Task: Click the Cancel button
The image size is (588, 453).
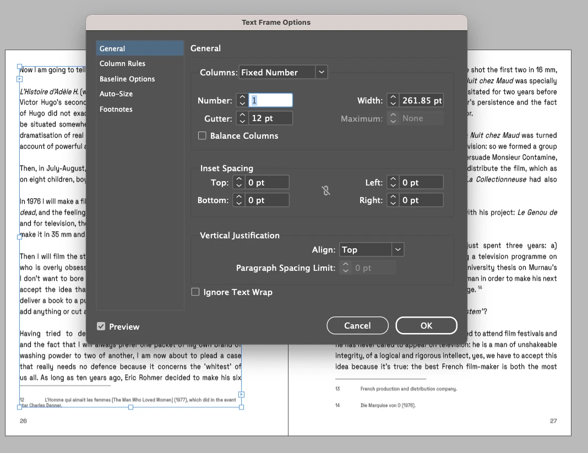Action: [357, 325]
